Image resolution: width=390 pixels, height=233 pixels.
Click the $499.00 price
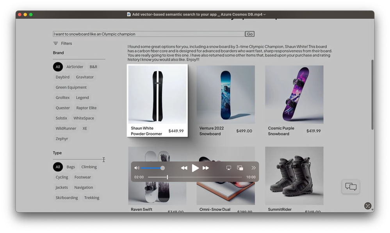click(x=244, y=131)
